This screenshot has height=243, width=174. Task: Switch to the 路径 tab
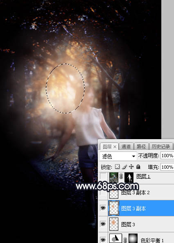point(141,147)
